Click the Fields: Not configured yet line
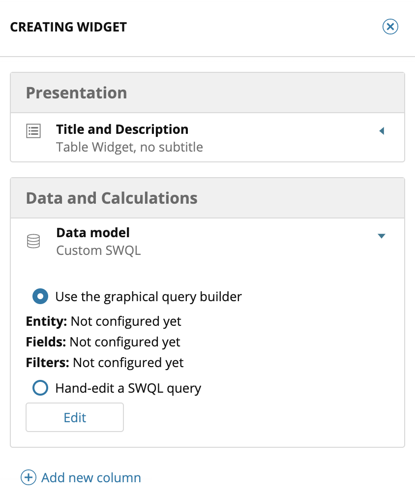The height and width of the screenshot is (497, 415). click(x=103, y=342)
